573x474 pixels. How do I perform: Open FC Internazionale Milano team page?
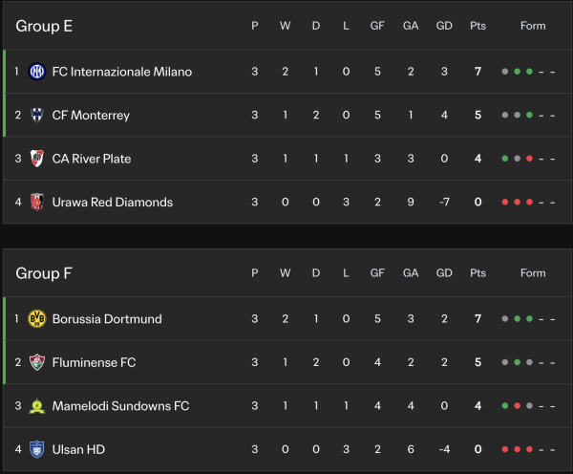point(121,72)
